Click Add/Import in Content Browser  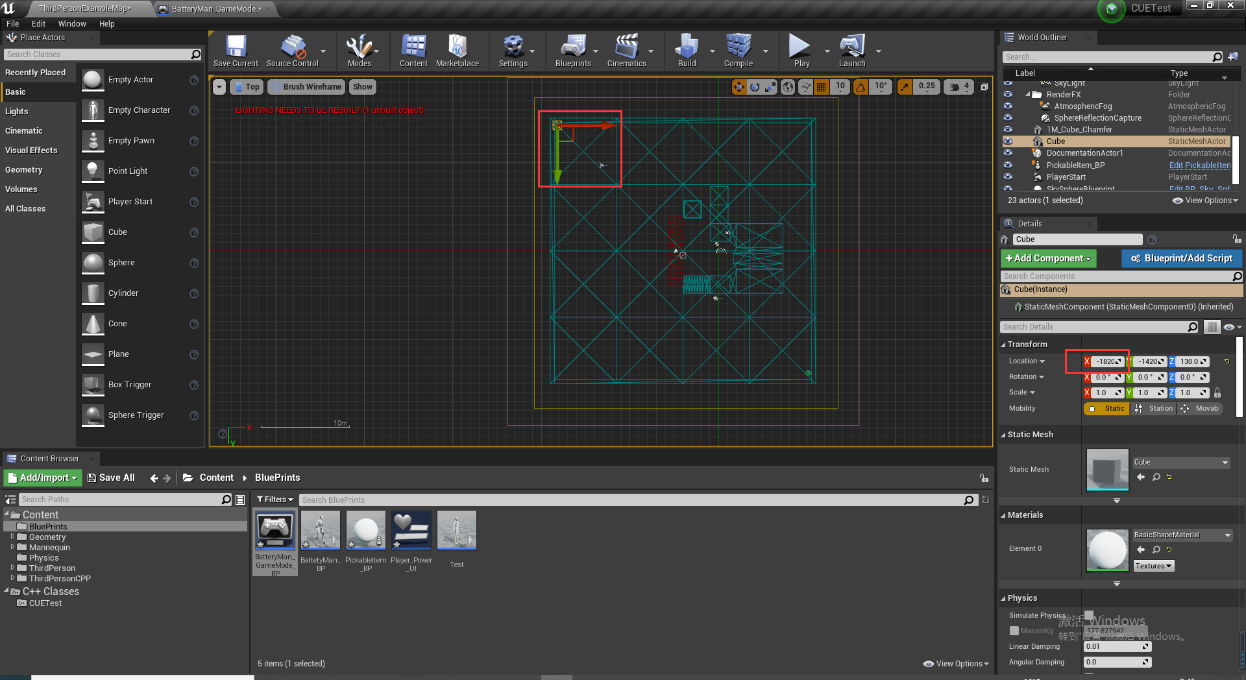(43, 478)
